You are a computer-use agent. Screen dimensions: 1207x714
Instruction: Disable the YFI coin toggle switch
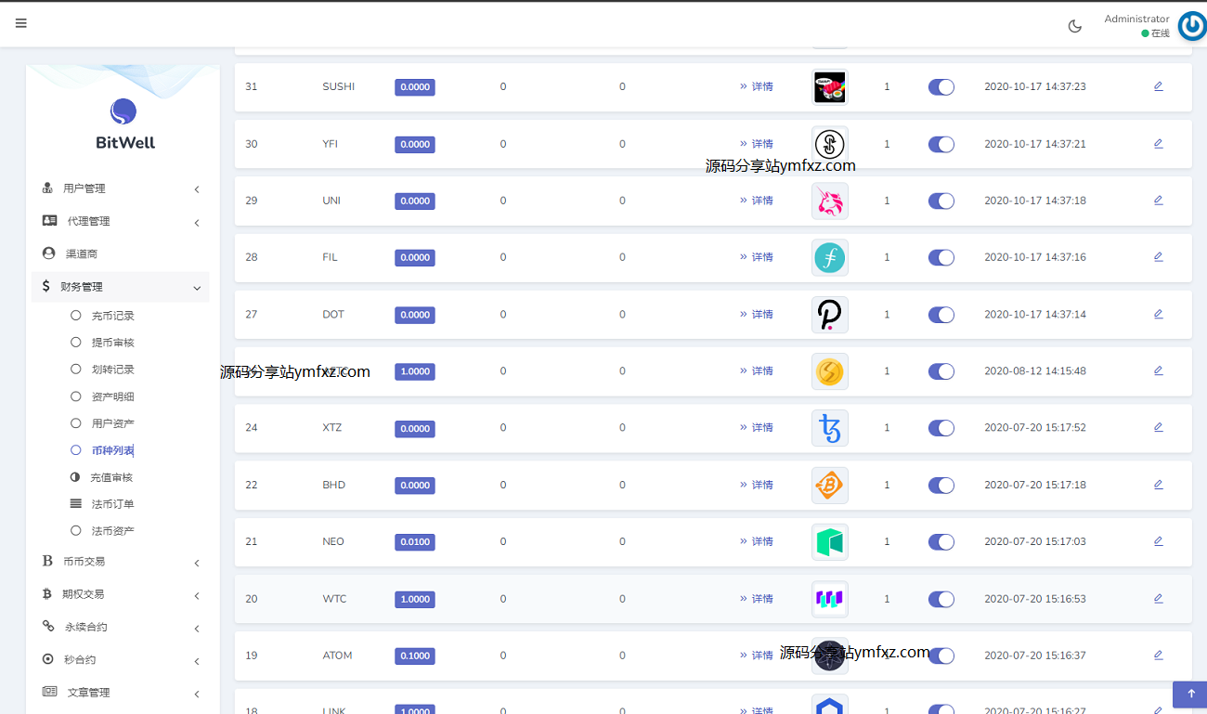941,144
